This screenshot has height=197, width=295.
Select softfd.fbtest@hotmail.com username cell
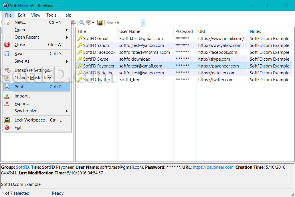click(144, 52)
